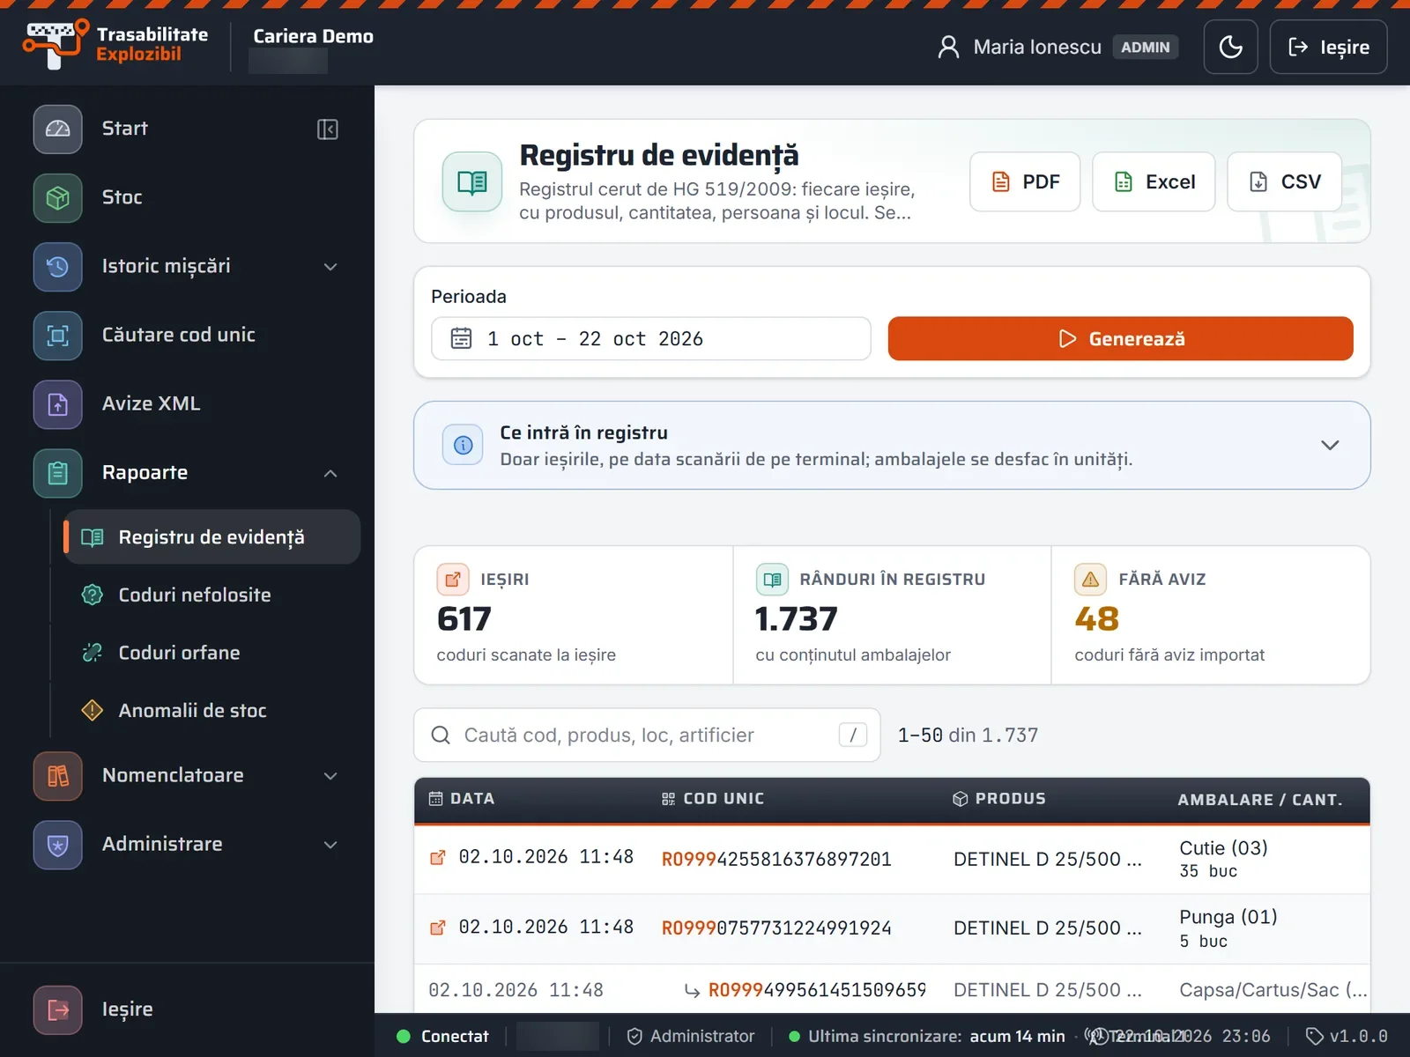
Task: Click Rânduri în registru card icon
Action: pyautogui.click(x=772, y=580)
